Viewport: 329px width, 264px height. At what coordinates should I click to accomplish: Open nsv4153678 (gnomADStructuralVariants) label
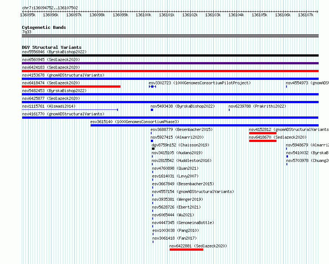[x=63, y=75]
